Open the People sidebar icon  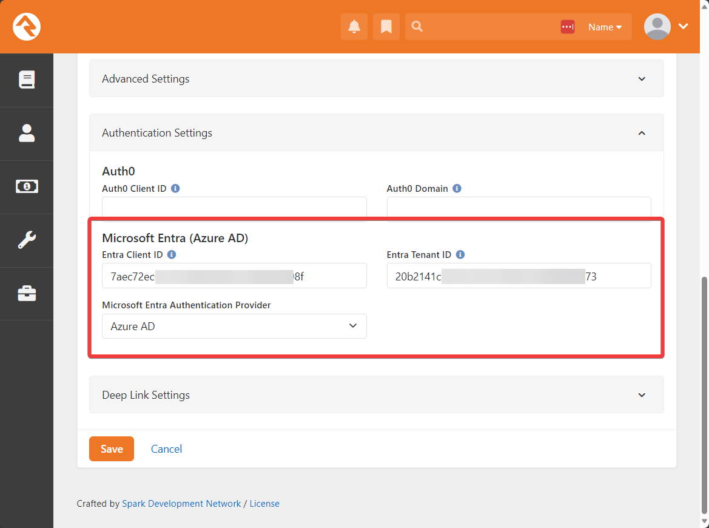point(27,133)
